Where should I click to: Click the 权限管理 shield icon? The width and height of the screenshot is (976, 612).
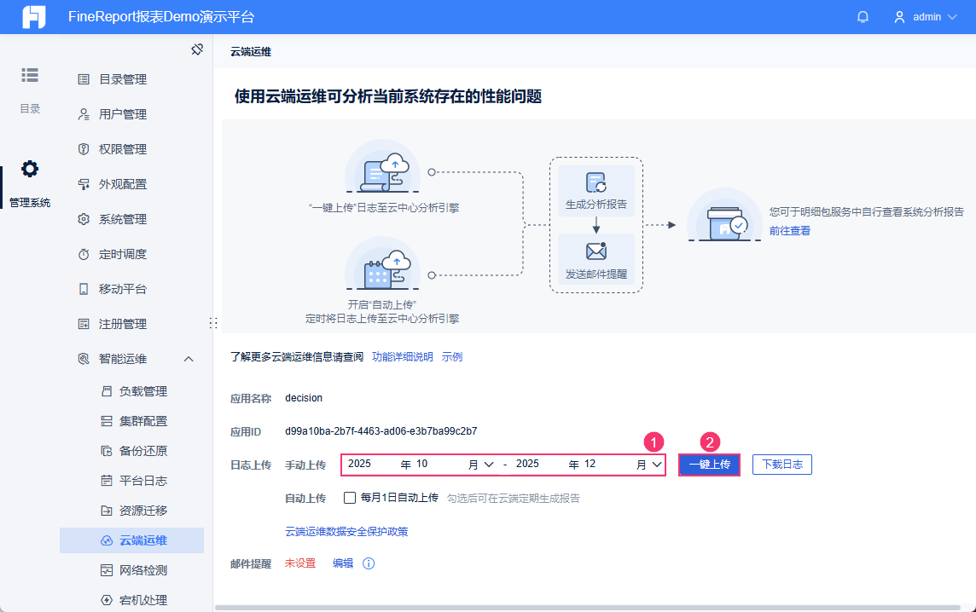point(84,149)
